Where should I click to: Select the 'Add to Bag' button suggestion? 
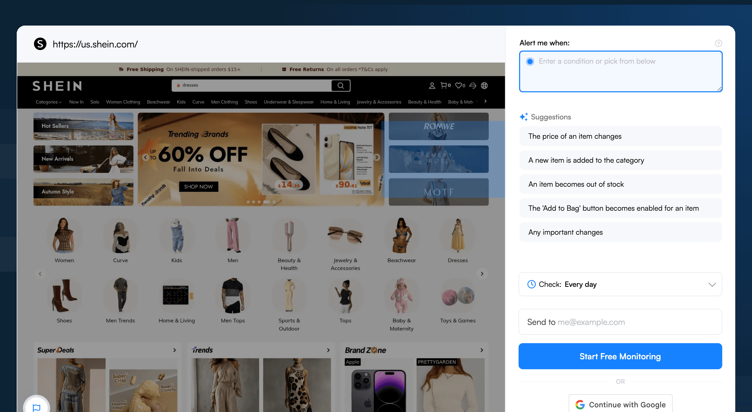621,208
